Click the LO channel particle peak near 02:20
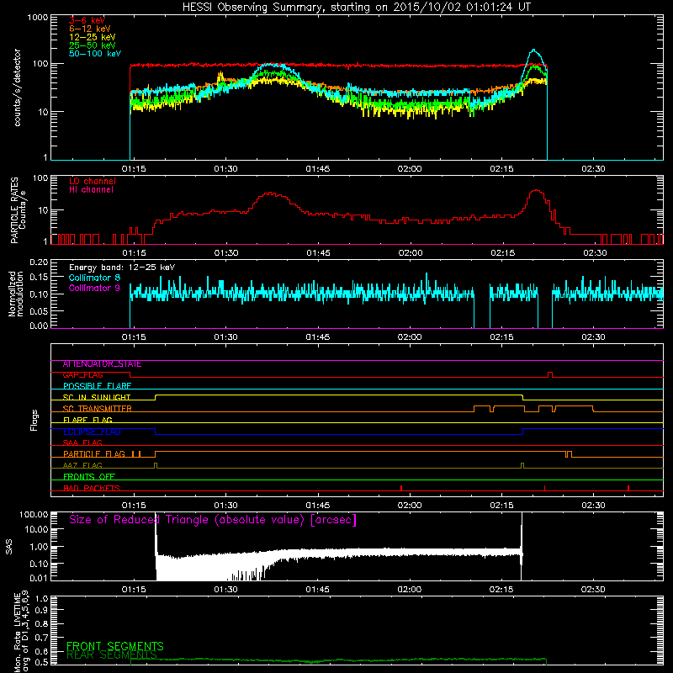Screen dimensions: 673x673 (x=537, y=191)
